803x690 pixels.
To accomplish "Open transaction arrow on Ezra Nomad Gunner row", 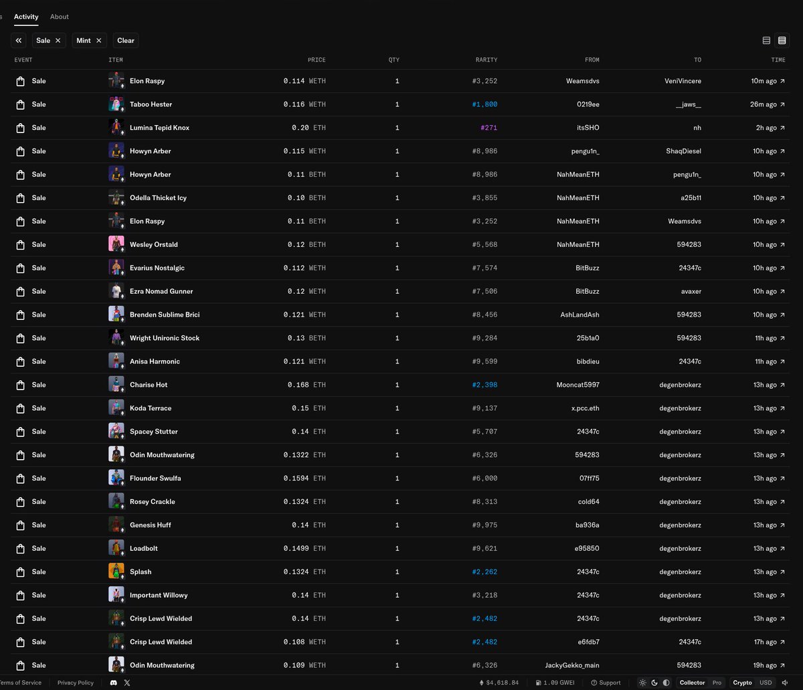I will pyautogui.click(x=783, y=291).
